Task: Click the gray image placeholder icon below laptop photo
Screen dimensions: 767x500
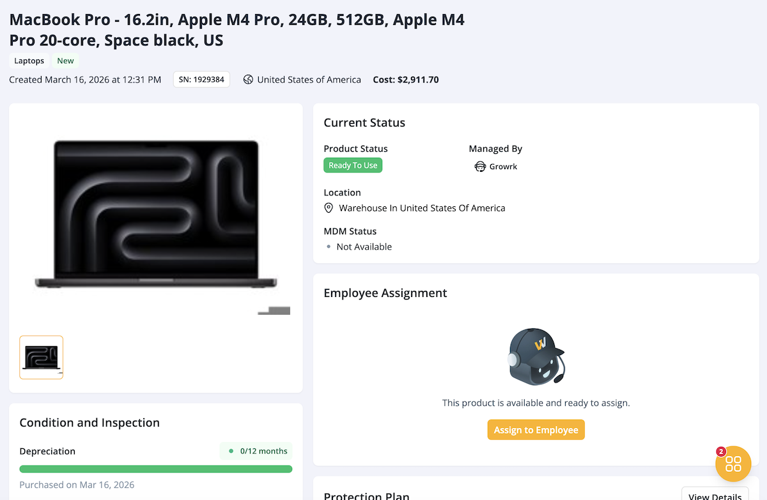Action: point(274,311)
